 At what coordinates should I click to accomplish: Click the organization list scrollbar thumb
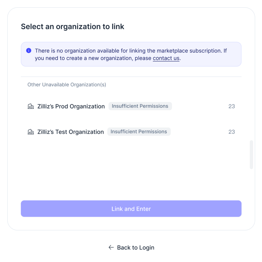pos(251,155)
